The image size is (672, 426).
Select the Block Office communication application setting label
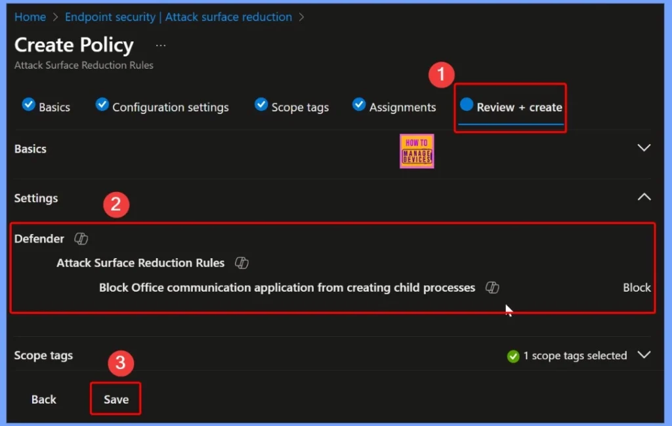pyautogui.click(x=287, y=288)
